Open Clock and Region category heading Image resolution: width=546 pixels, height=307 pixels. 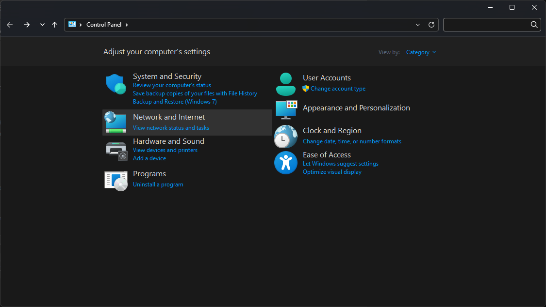(x=332, y=131)
